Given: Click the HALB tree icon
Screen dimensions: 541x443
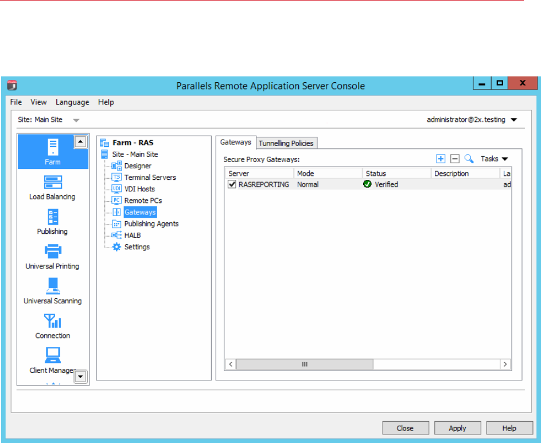Looking at the screenshot, I should (116, 236).
